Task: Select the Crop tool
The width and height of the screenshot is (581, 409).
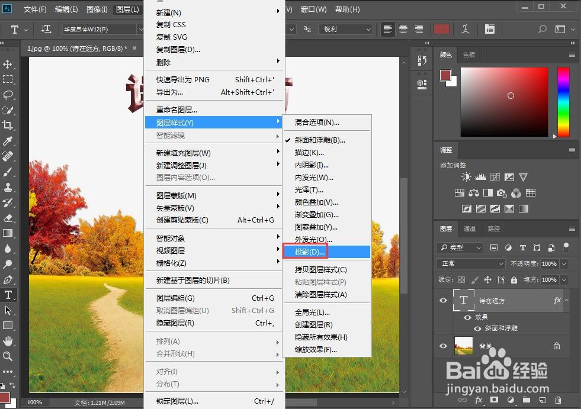Action: pos(8,125)
